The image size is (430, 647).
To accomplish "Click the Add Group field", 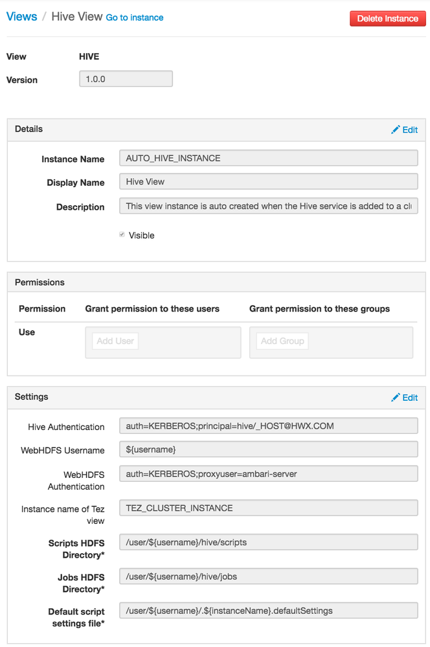I will point(282,341).
